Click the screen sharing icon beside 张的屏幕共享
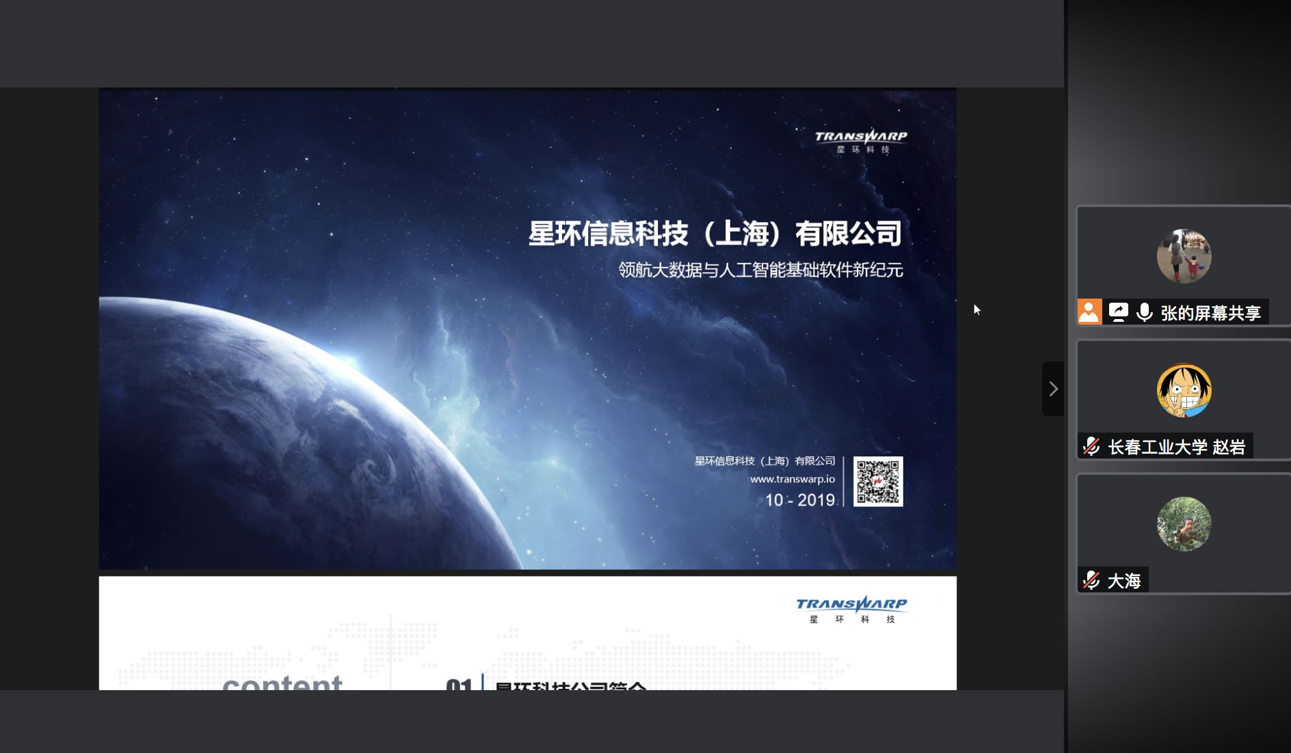This screenshot has height=753, width=1291. click(x=1118, y=312)
